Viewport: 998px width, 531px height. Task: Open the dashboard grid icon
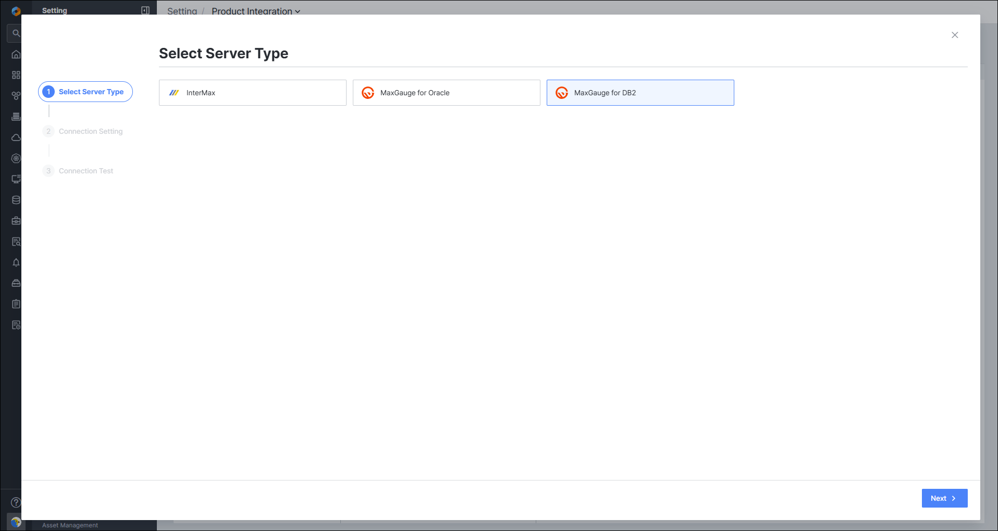pos(16,75)
